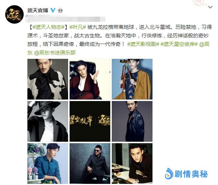This screenshot has height=185, width=218.
Task: Open photo of man in red suit
Action: point(90,79)
